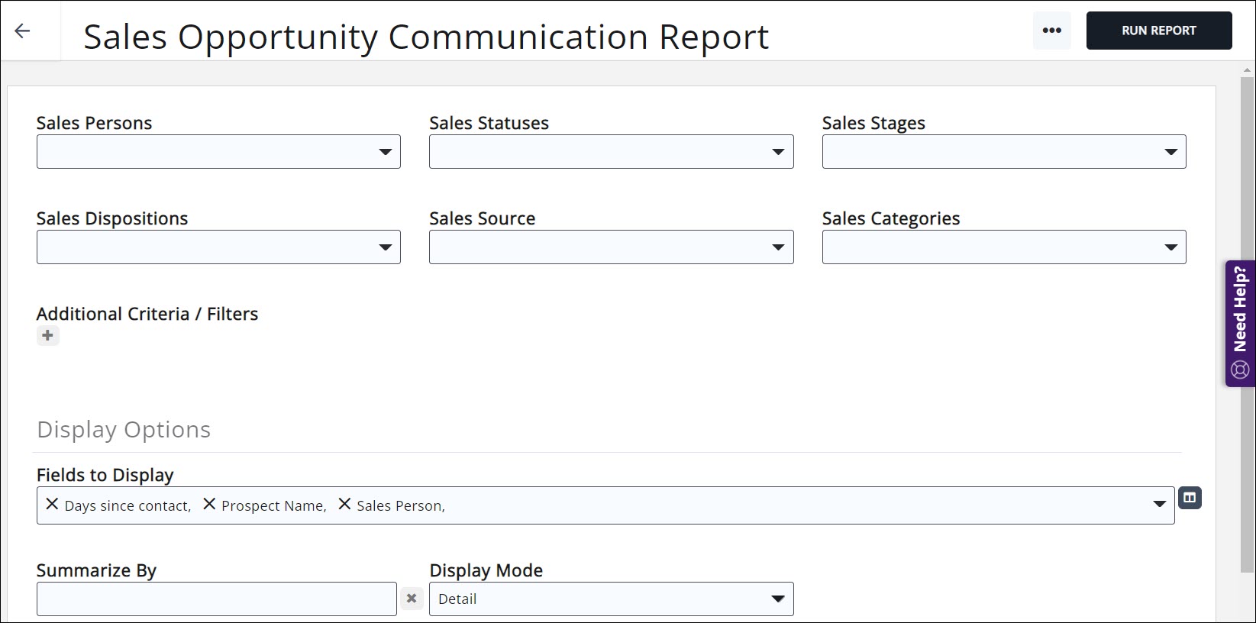
Task: Remove Prospect Name field tag
Action: click(x=209, y=505)
